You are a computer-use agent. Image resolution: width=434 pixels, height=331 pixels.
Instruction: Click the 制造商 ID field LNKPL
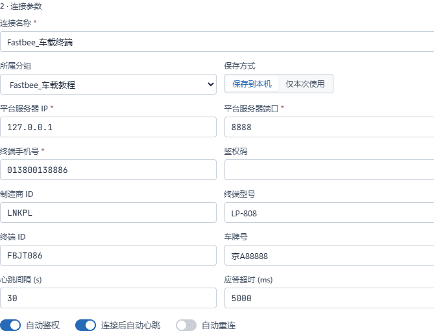coord(108,212)
